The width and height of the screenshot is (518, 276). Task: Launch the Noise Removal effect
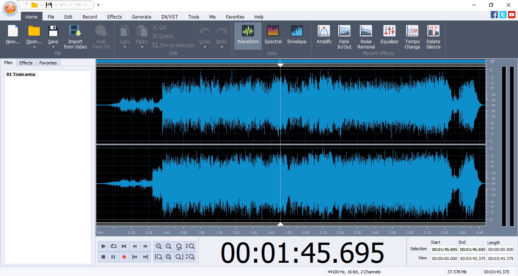pos(366,37)
